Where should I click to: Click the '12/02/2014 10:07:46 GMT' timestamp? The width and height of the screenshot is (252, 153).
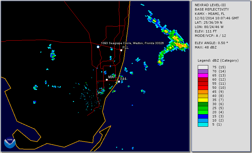[217, 18]
